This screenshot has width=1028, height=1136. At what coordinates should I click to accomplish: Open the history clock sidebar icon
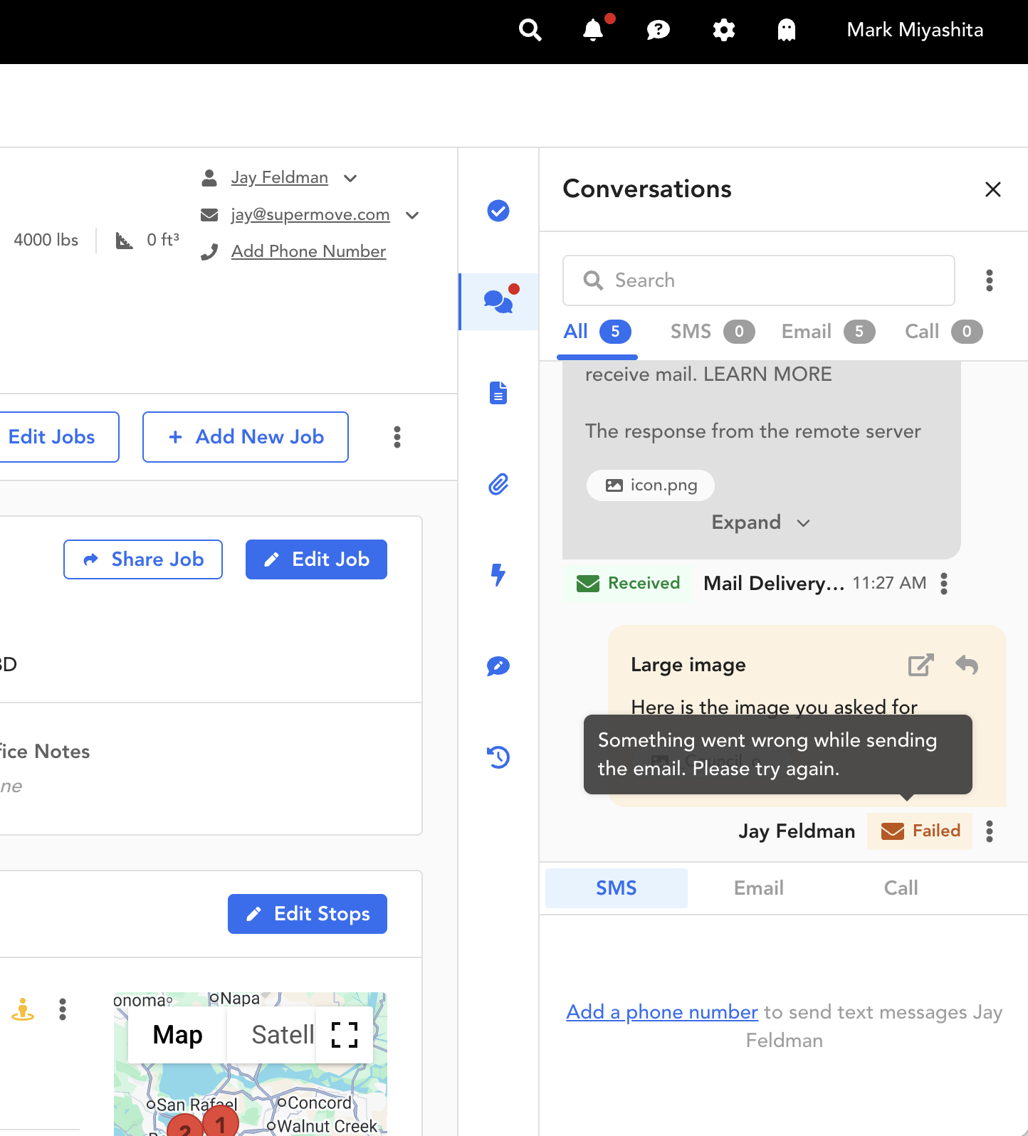click(x=498, y=757)
